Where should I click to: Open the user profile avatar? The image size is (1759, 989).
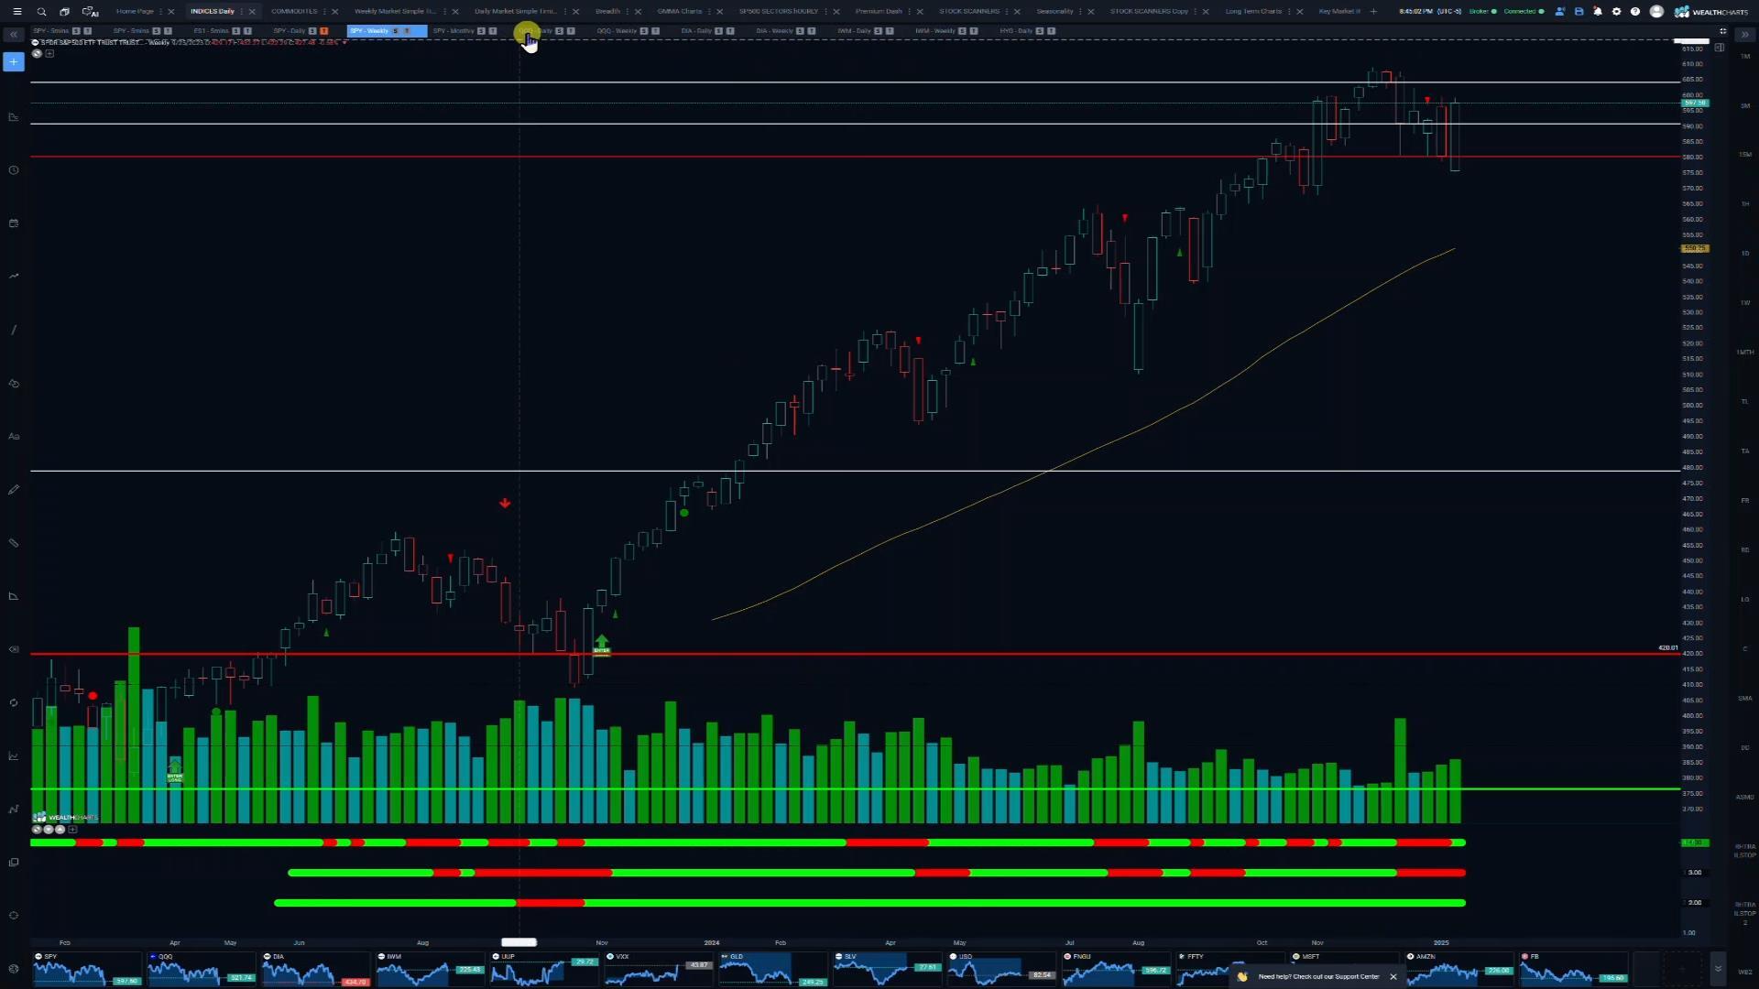click(1656, 11)
